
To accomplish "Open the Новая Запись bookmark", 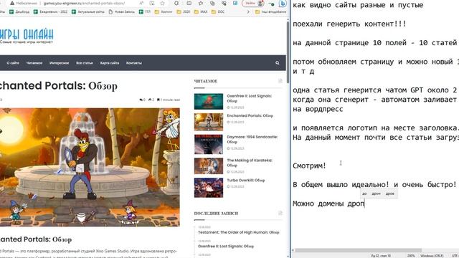I will (121, 12).
